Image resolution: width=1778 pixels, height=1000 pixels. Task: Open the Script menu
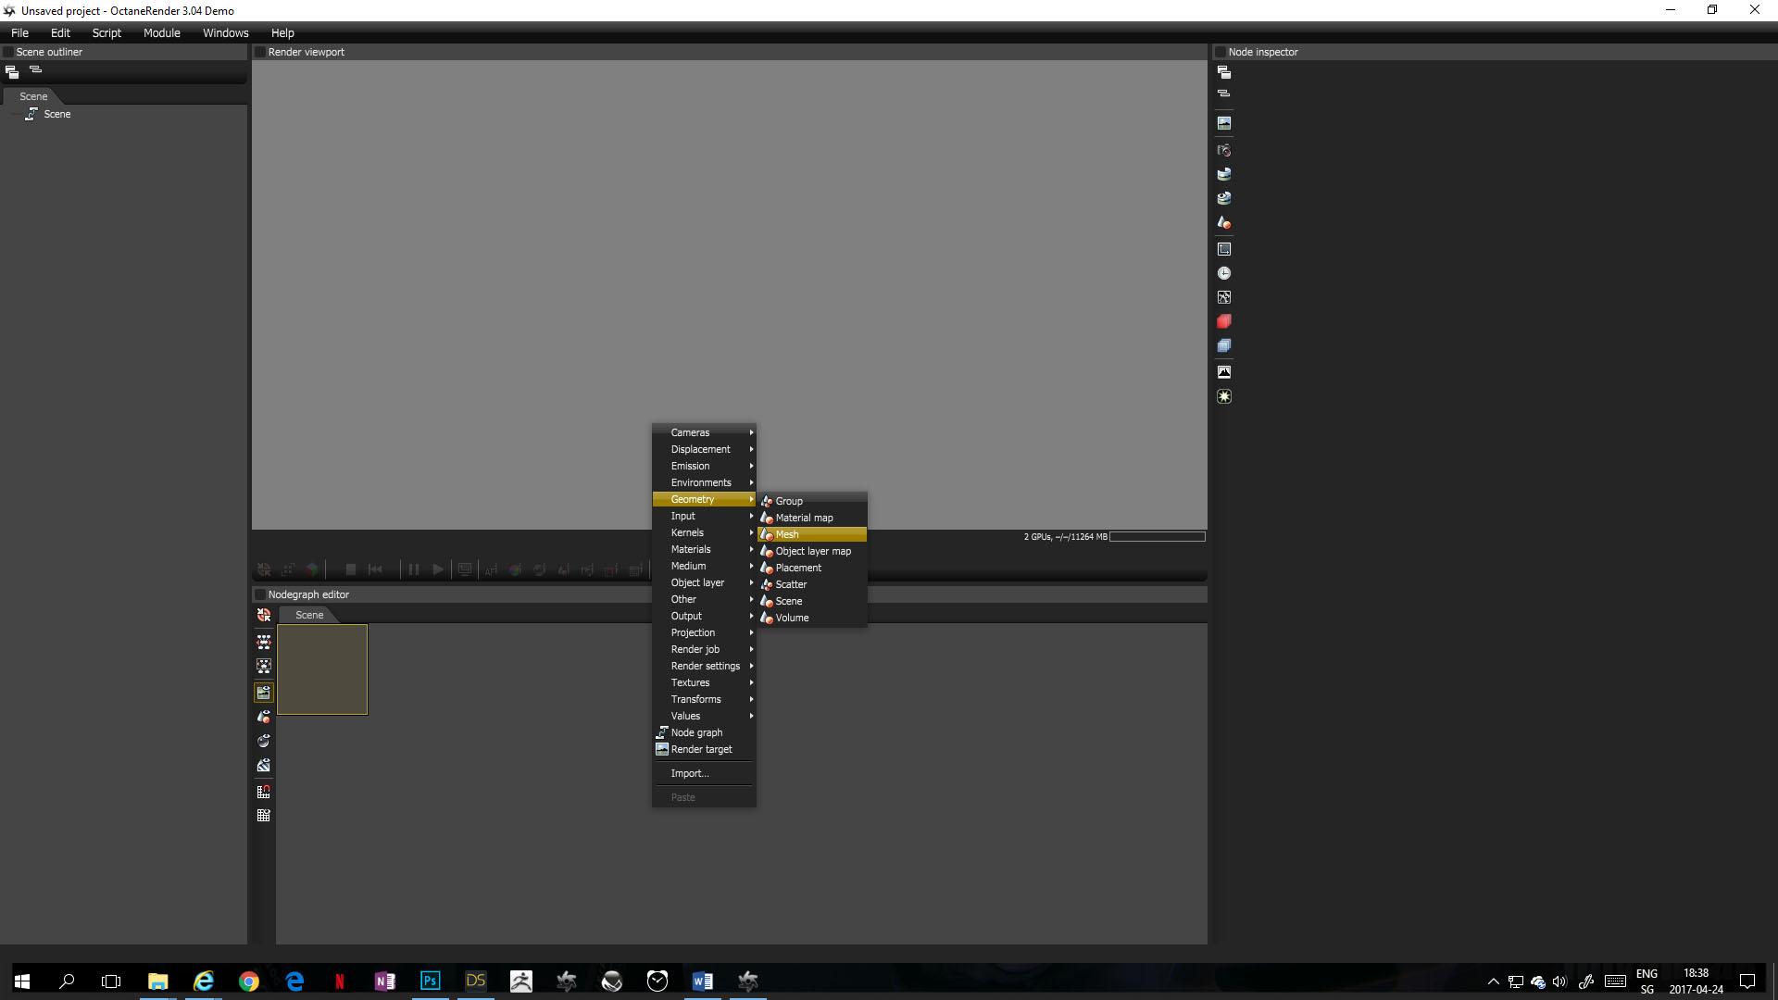pos(106,32)
